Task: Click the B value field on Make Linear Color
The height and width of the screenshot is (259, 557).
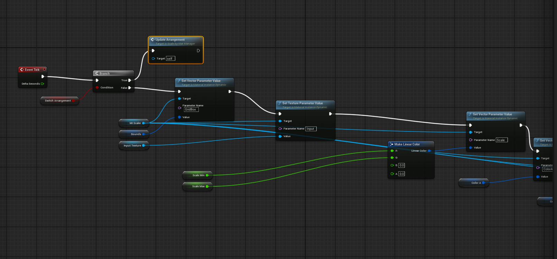Action: point(401,165)
